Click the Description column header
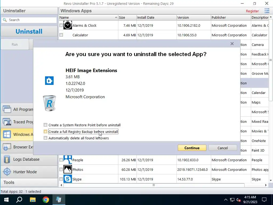273x205 pixels. tap(260, 17)
